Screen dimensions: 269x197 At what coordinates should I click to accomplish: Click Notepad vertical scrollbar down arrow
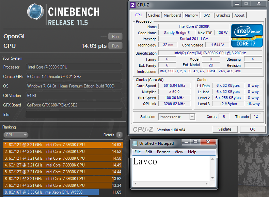pyautogui.click(x=212, y=178)
